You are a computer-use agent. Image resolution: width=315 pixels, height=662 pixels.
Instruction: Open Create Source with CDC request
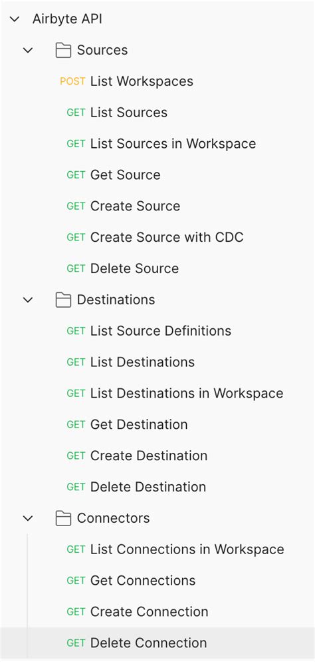point(157,237)
